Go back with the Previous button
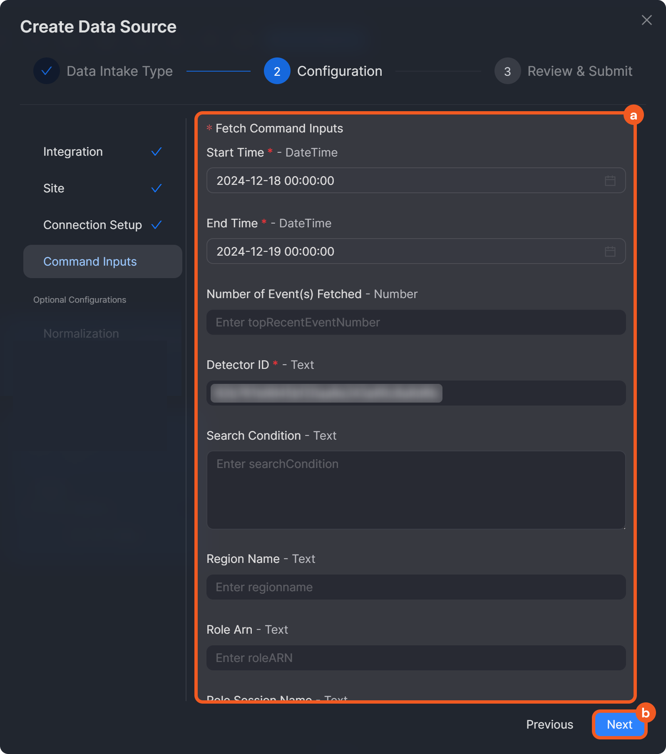Image resolution: width=666 pixels, height=754 pixels. pyautogui.click(x=549, y=724)
